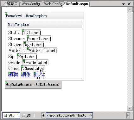Viewport: 134px width, 120px height.
Task: Select the ZipLabel control
Action: pyautogui.click(x=27, y=57)
